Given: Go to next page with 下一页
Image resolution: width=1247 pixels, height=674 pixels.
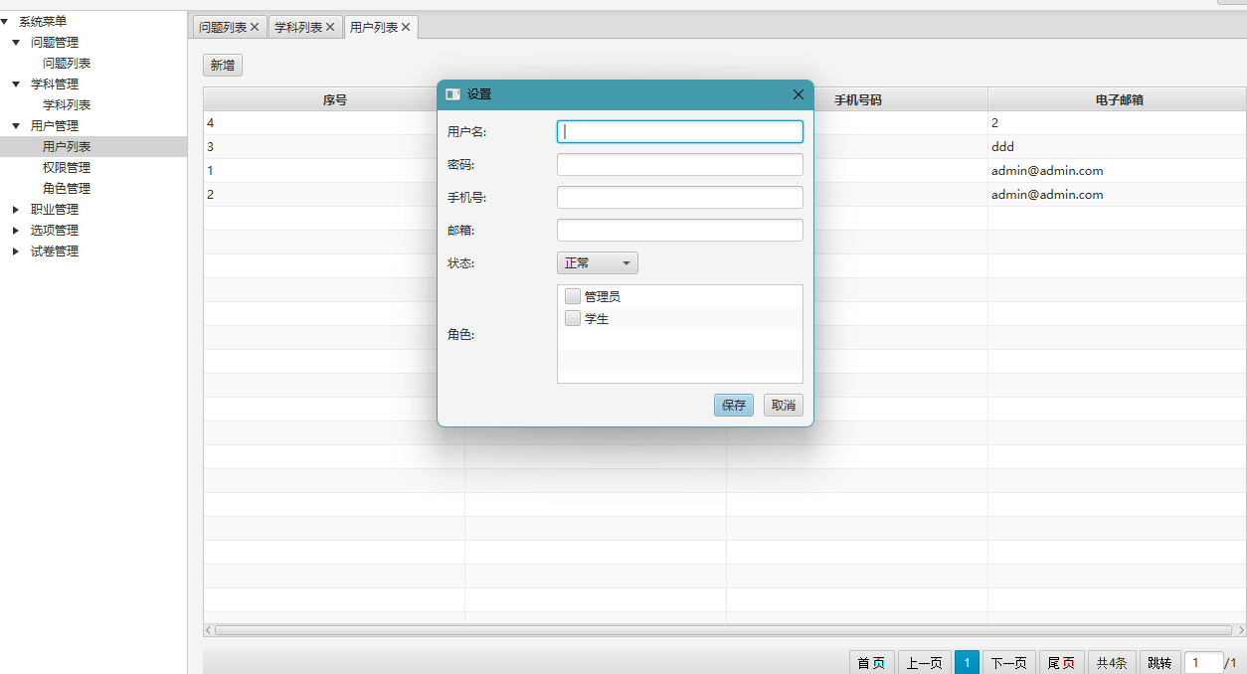Looking at the screenshot, I should point(1008,663).
